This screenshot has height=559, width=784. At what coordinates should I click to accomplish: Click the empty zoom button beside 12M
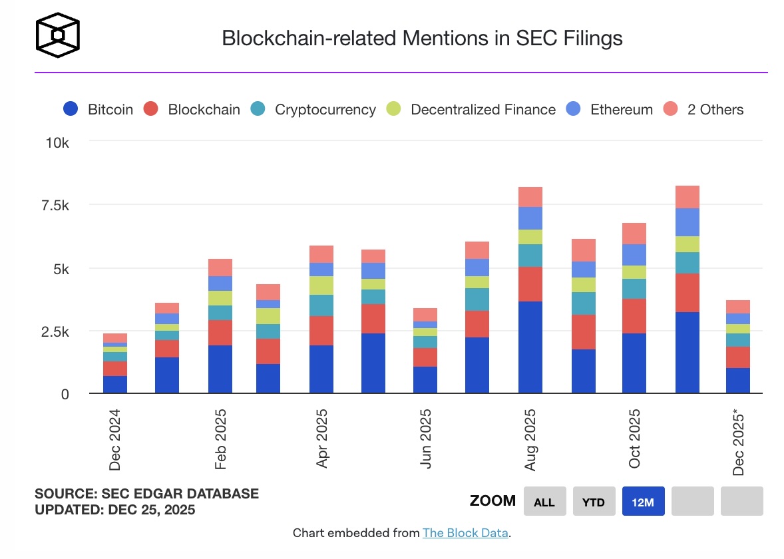click(692, 501)
